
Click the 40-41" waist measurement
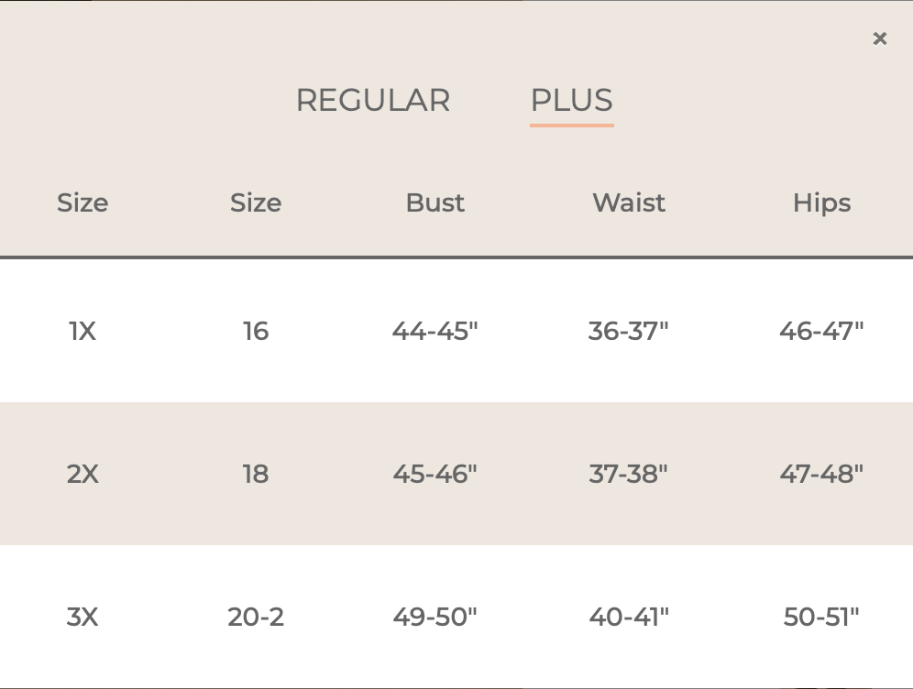click(x=629, y=617)
